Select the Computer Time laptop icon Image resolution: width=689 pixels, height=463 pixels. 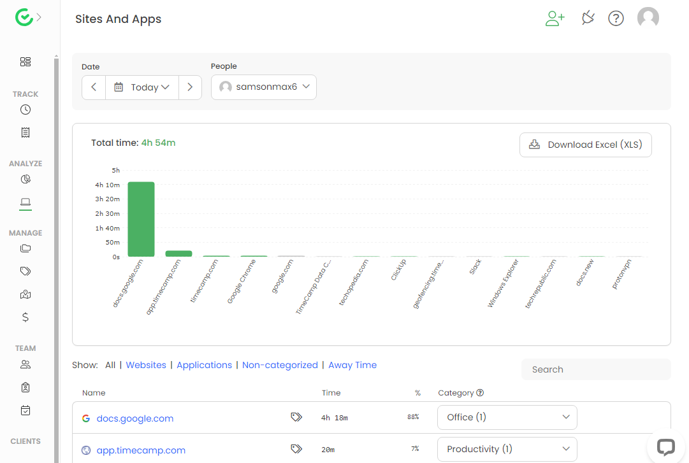click(x=25, y=201)
